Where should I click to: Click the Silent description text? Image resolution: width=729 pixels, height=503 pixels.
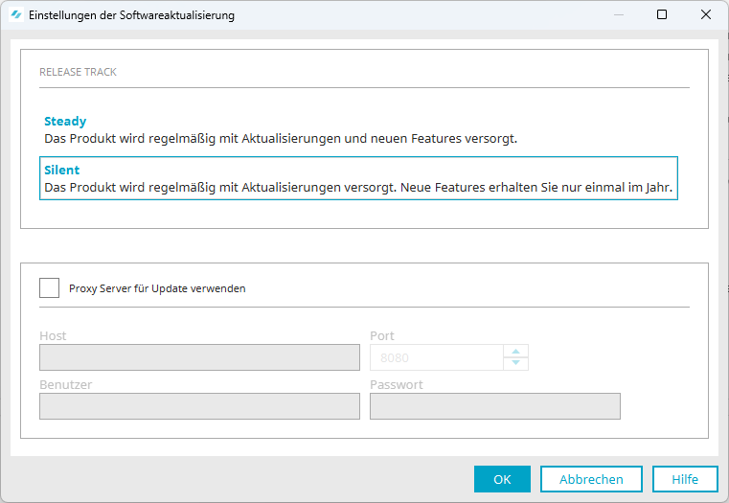point(358,188)
